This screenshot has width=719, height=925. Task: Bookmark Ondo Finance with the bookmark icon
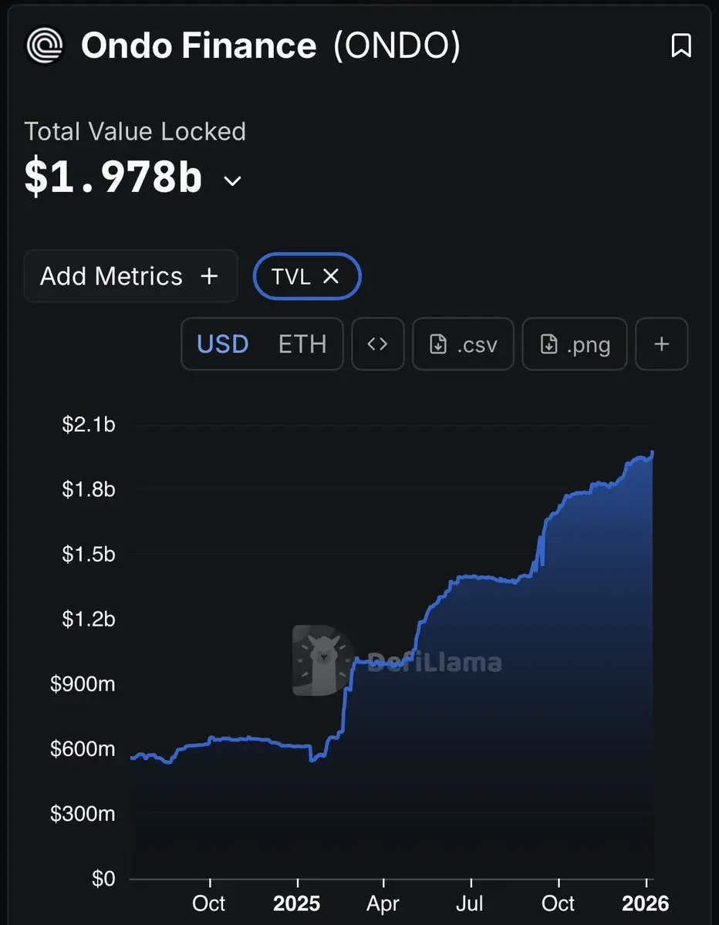point(681,46)
